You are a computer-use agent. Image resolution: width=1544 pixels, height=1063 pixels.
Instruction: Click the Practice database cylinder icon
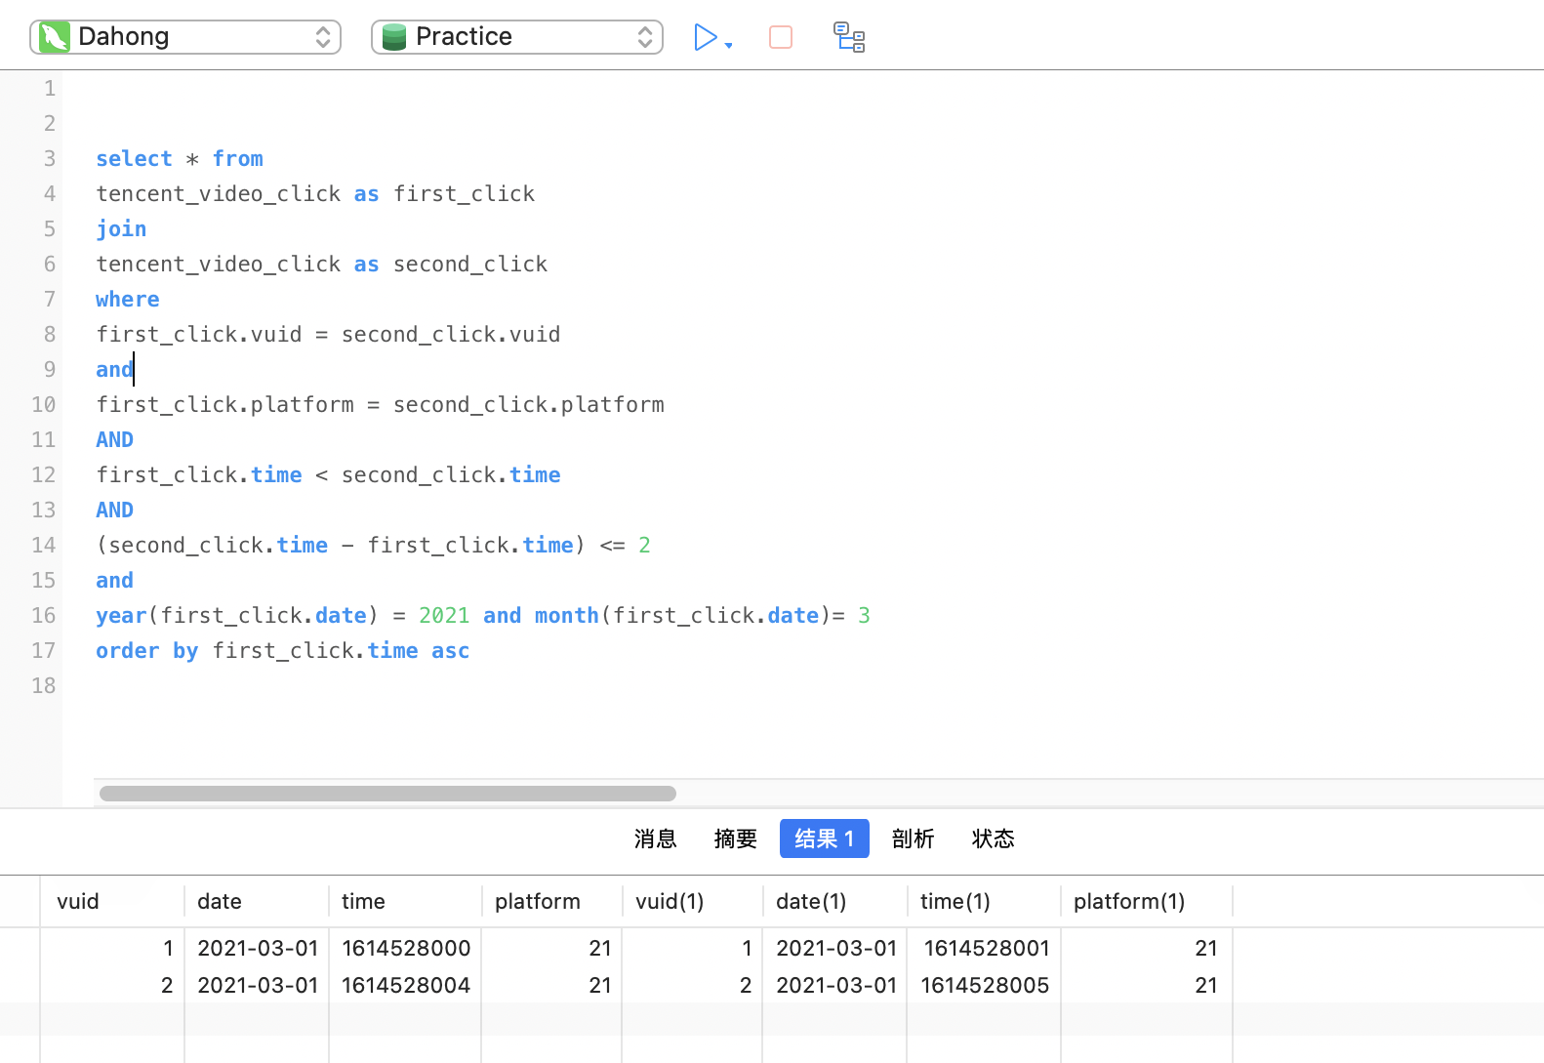(x=394, y=37)
